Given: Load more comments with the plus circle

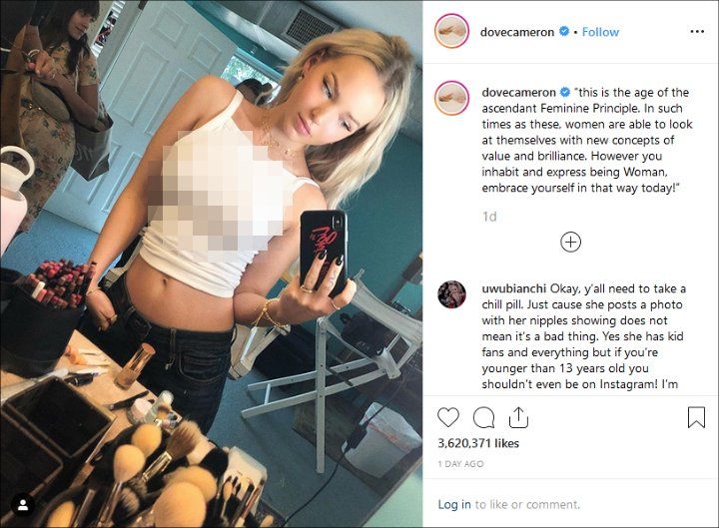Looking at the screenshot, I should point(570,242).
